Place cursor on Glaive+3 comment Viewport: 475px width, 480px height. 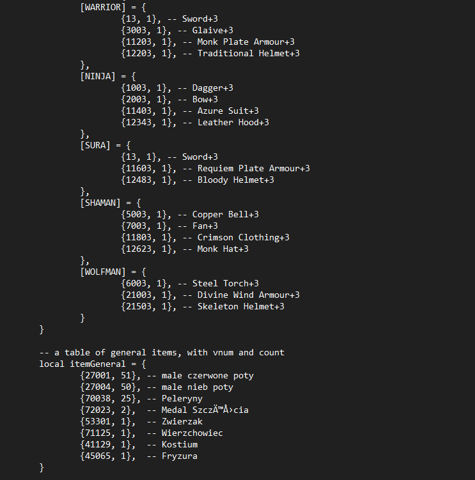tap(212, 30)
